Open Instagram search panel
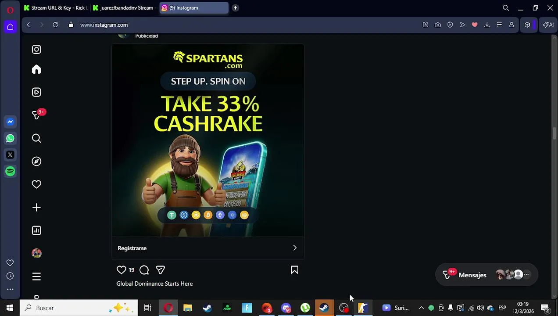This screenshot has height=316, width=558. (36, 138)
